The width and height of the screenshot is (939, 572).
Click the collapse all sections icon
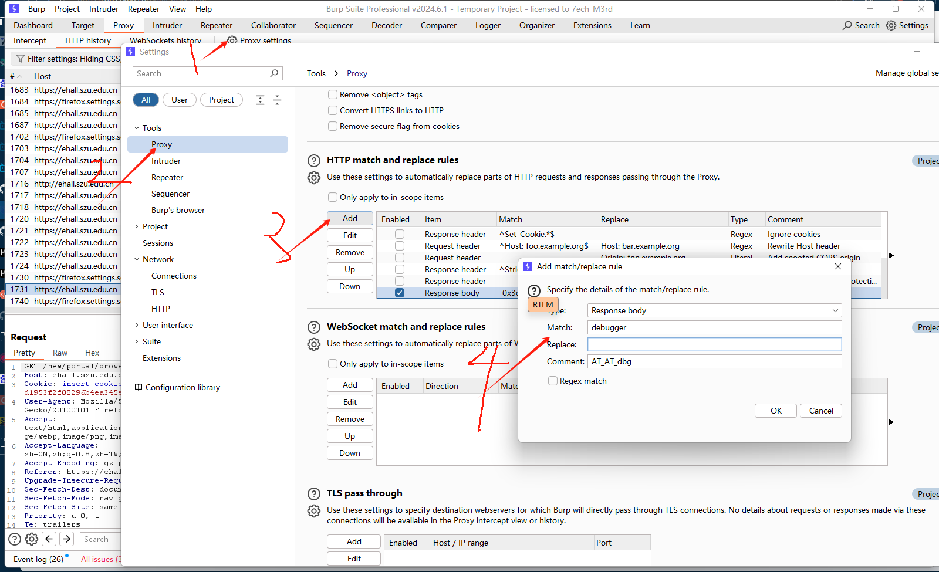click(277, 100)
